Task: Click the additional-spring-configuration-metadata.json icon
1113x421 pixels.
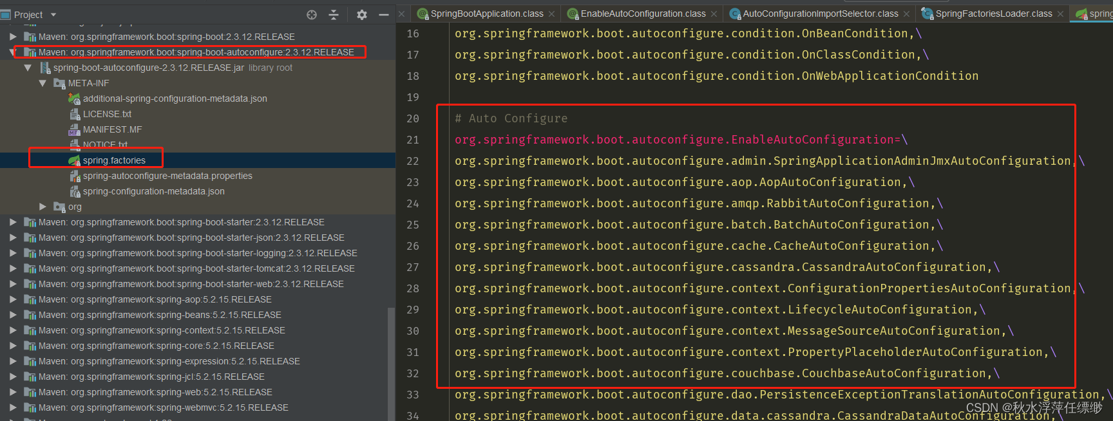Action: point(75,98)
